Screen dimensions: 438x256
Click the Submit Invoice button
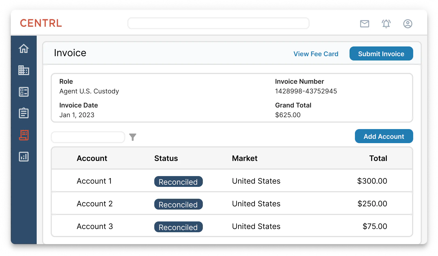pos(381,54)
